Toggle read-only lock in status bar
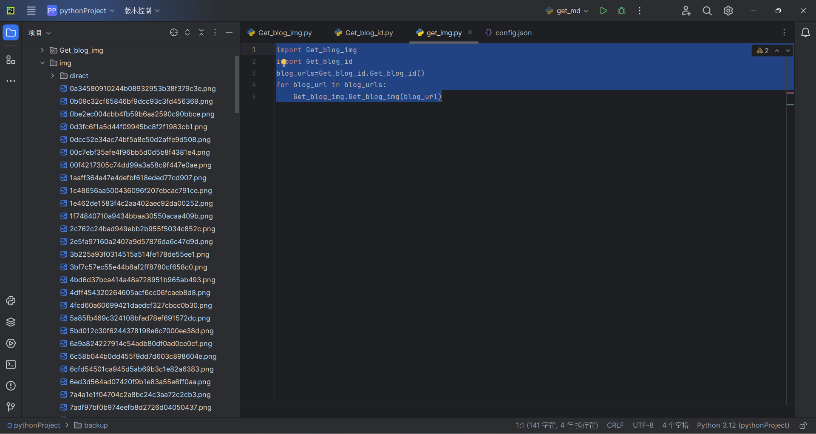 803,425
